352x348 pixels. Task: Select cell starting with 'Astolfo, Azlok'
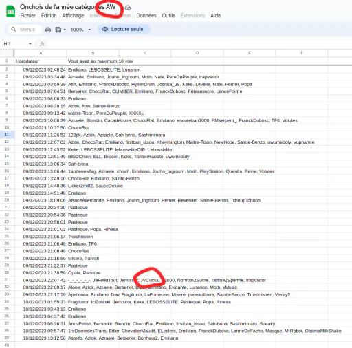(123, 338)
